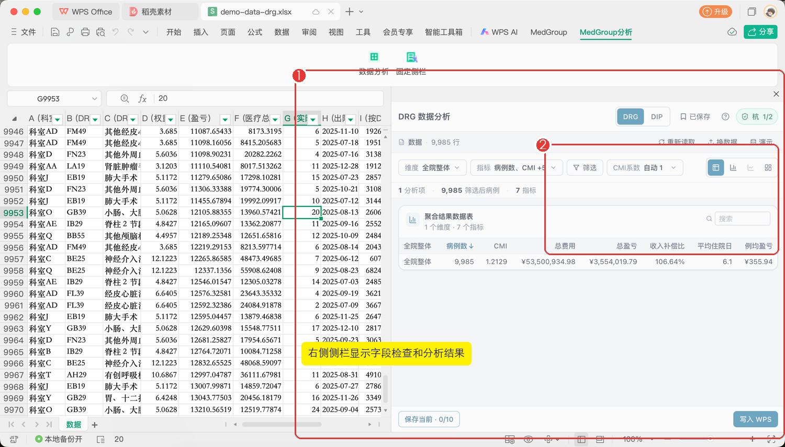The width and height of the screenshot is (785, 447).
Task: Click the search magnifier icon in results table
Action: click(709, 219)
